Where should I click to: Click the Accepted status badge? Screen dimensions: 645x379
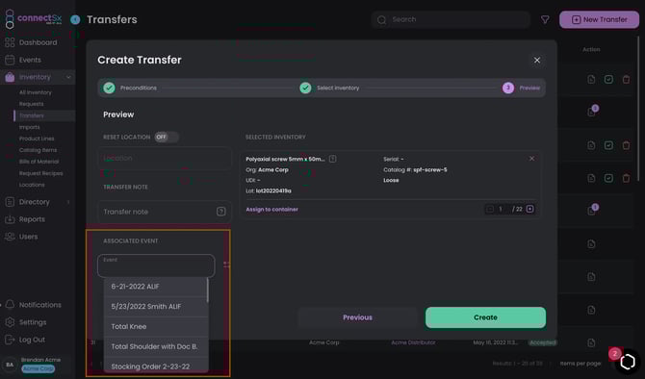click(543, 342)
